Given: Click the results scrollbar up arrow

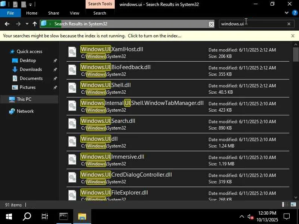Looking at the screenshot, I should coord(296,44).
